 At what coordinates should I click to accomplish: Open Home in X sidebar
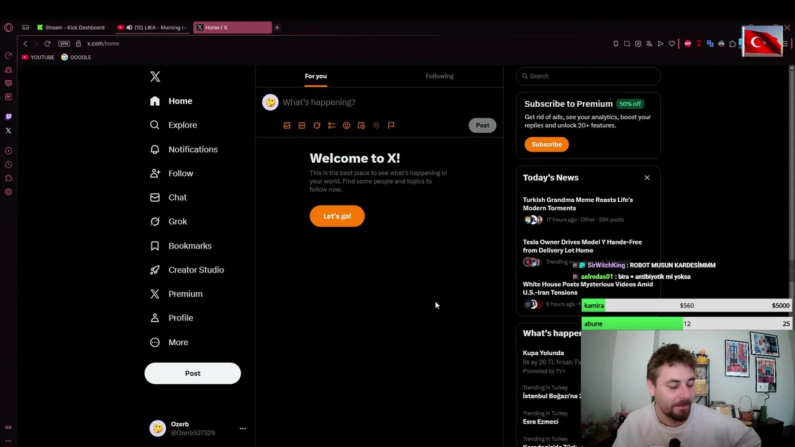point(171,101)
